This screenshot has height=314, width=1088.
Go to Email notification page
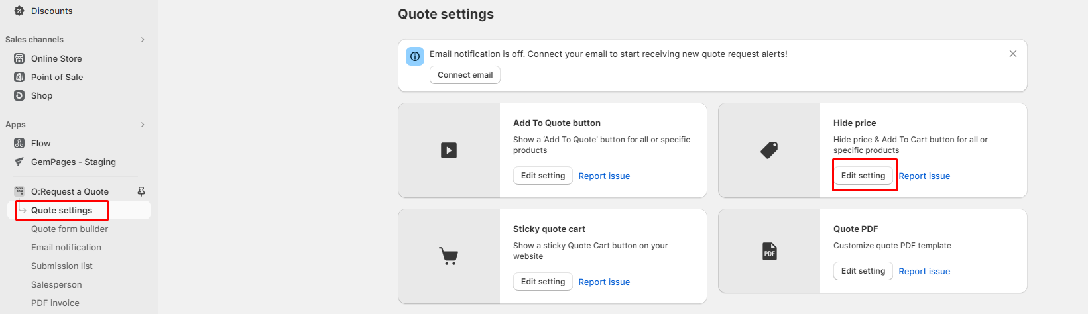[66, 247]
